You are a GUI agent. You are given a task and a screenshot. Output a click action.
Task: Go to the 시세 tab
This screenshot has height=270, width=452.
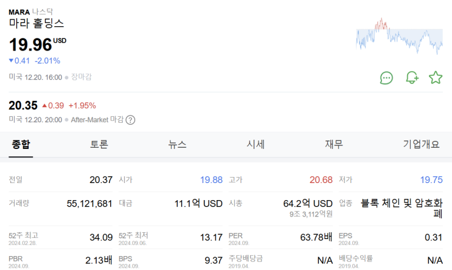[x=256, y=145]
